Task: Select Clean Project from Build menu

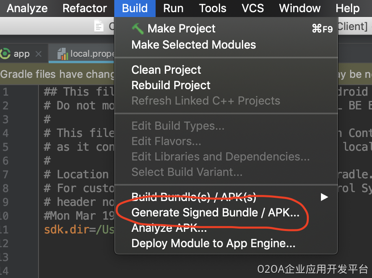Action: tap(166, 70)
